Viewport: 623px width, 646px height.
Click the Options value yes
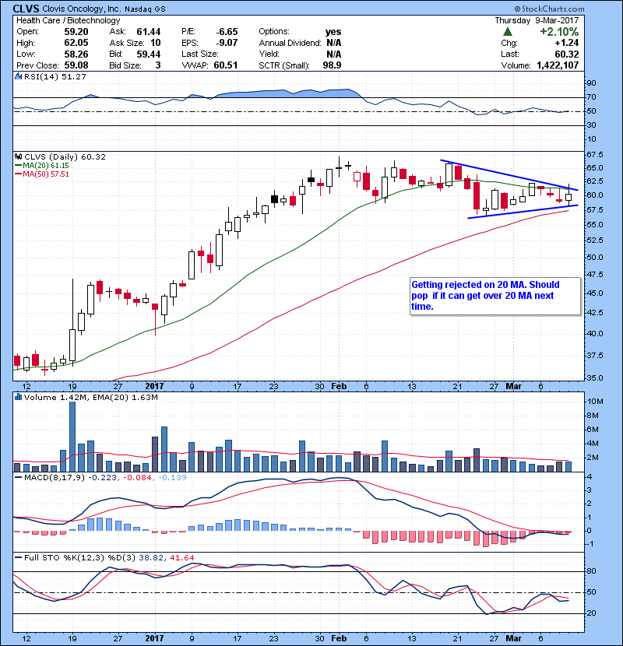coord(333,32)
